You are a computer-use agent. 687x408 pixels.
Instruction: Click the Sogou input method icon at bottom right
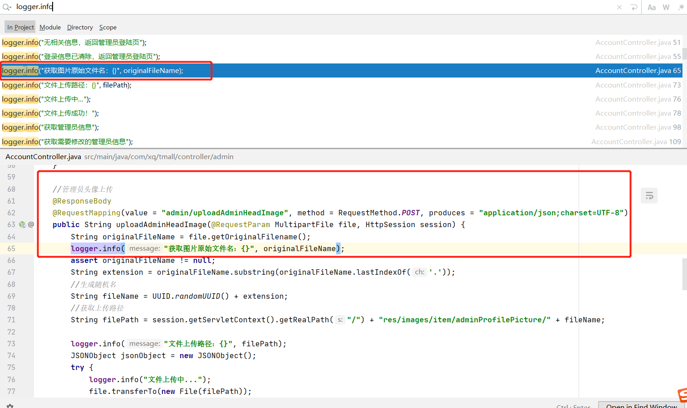(x=682, y=395)
